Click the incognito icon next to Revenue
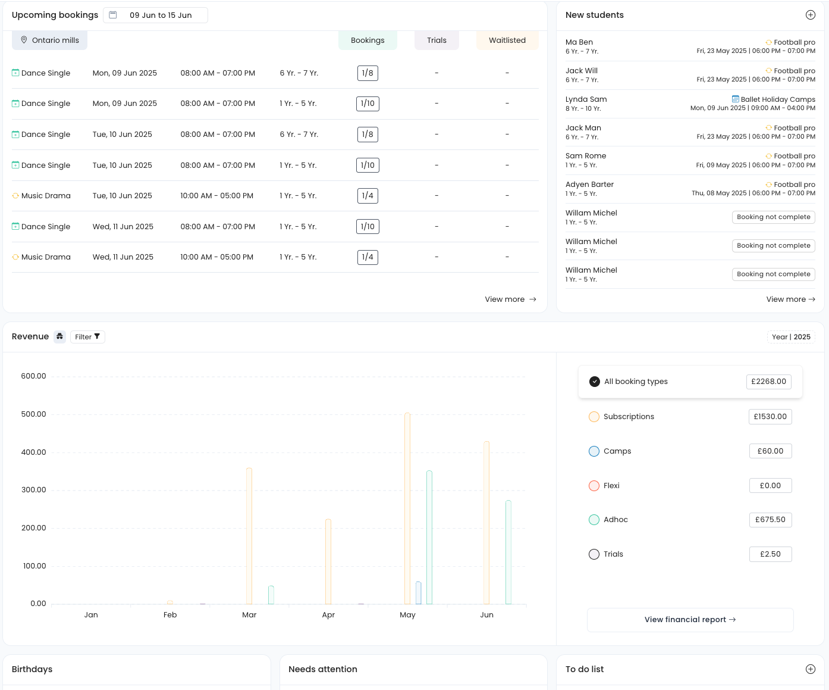 (60, 336)
